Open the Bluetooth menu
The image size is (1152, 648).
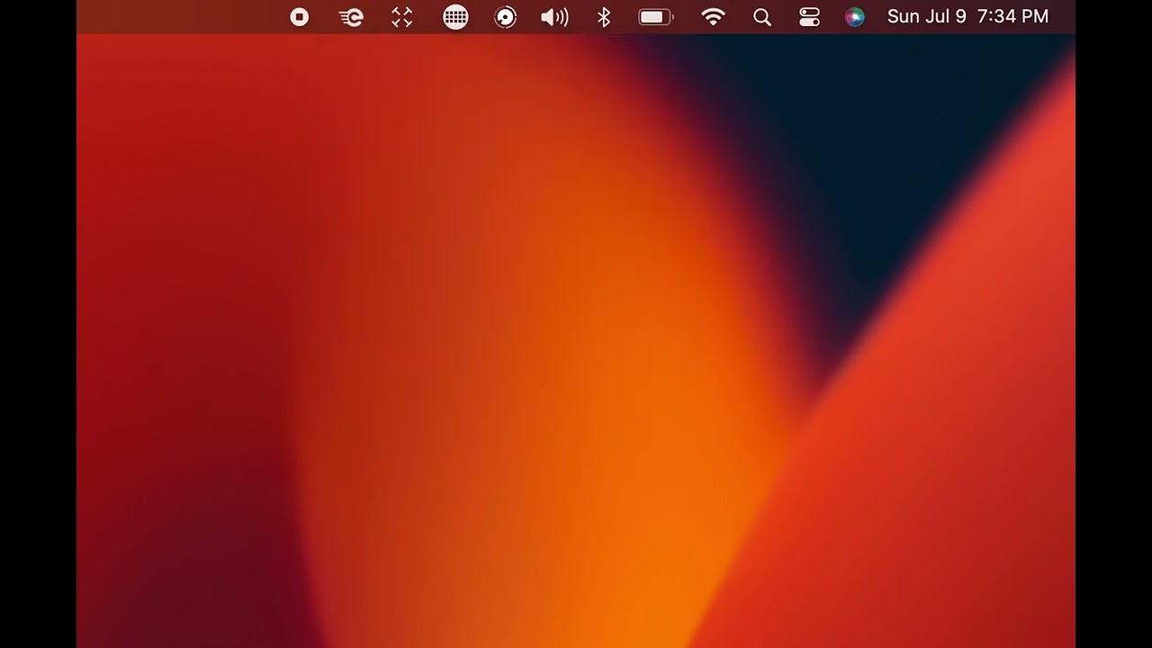point(605,17)
